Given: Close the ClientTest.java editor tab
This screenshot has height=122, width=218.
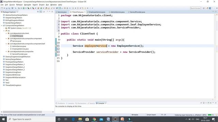Looking at the screenshot, I should coord(85,12).
